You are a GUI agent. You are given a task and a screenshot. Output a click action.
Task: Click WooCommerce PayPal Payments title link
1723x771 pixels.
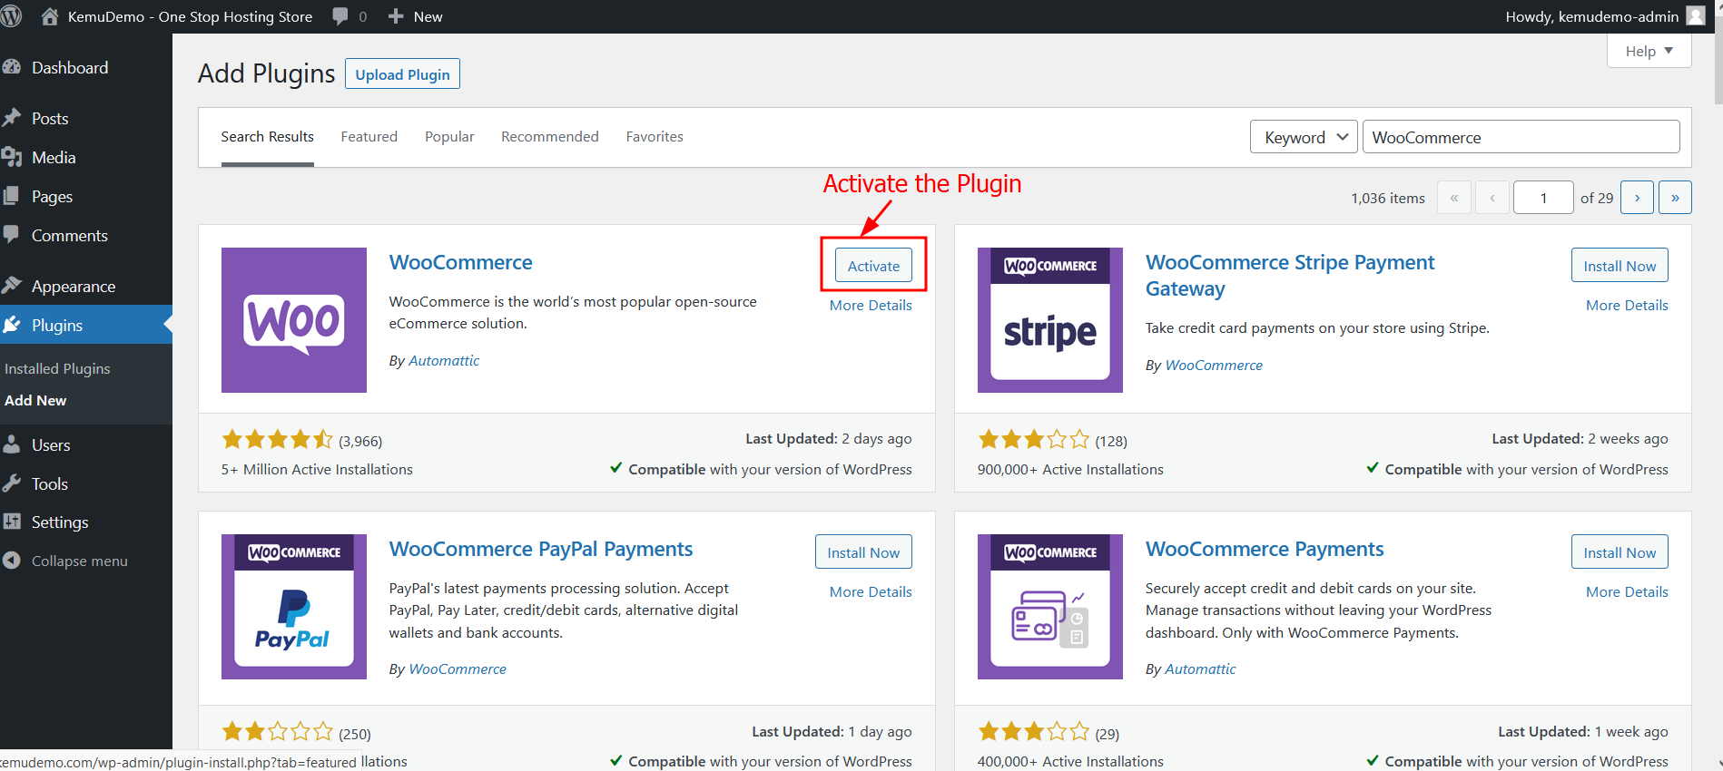point(540,549)
